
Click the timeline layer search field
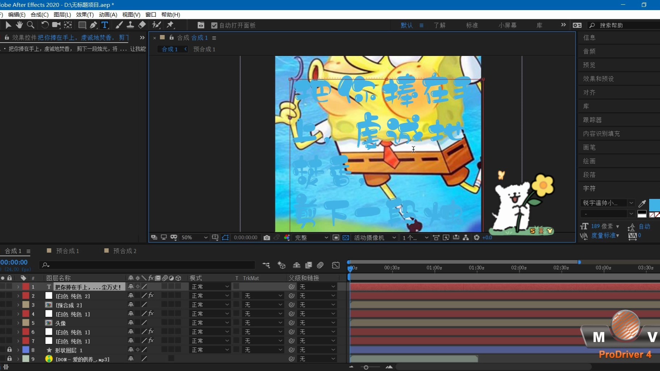tap(147, 265)
